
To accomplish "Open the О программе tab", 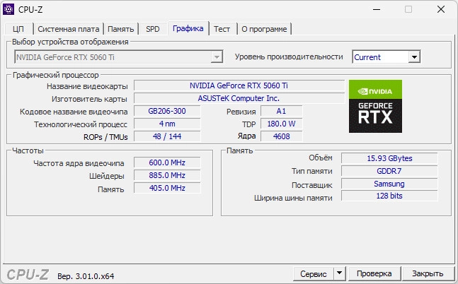I will point(264,29).
